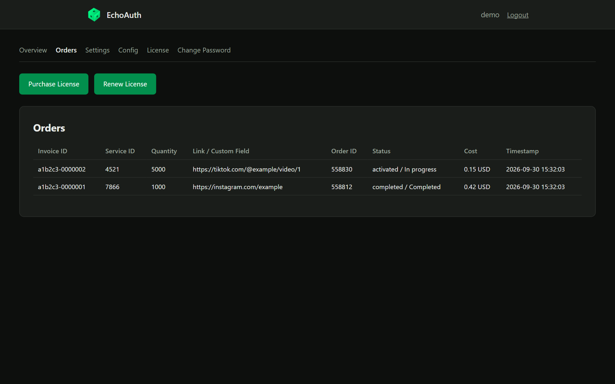The height and width of the screenshot is (384, 615).
Task: Click the Invoice ID column header
Action: (53, 151)
